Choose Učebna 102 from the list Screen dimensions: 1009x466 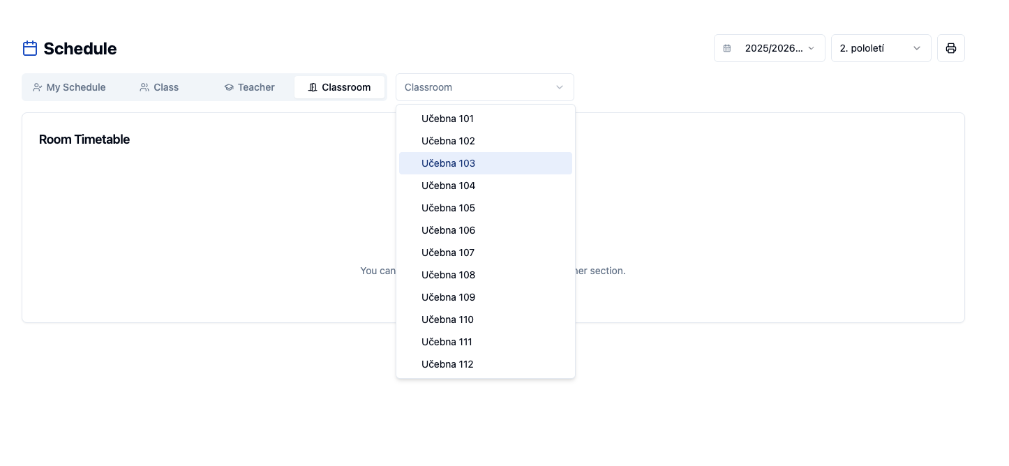pos(486,141)
